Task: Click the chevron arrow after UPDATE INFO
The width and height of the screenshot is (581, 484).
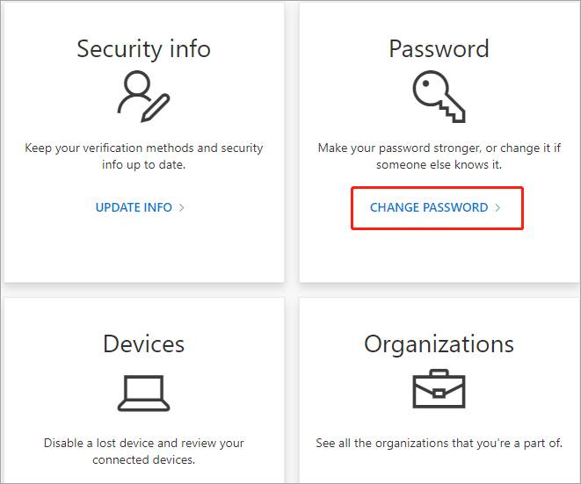Action: pos(182,207)
